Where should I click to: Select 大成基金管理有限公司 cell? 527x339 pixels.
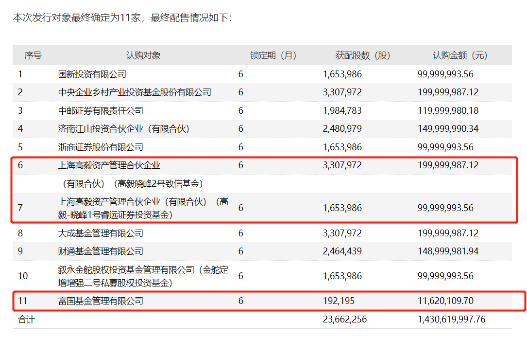pos(101,233)
